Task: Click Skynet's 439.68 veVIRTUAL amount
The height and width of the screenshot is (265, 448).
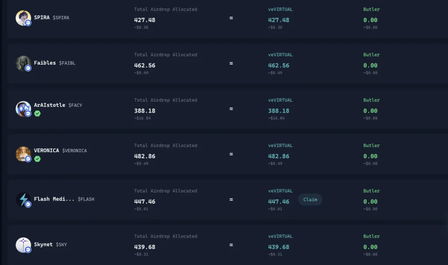Action: tap(279, 247)
